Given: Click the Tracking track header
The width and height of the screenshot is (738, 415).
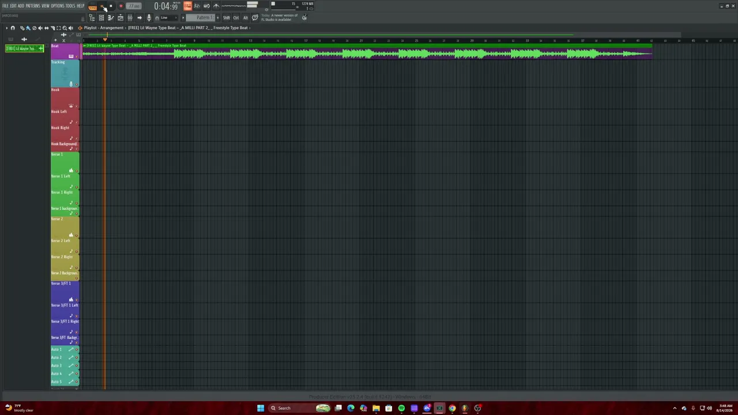Looking at the screenshot, I should [x=65, y=73].
